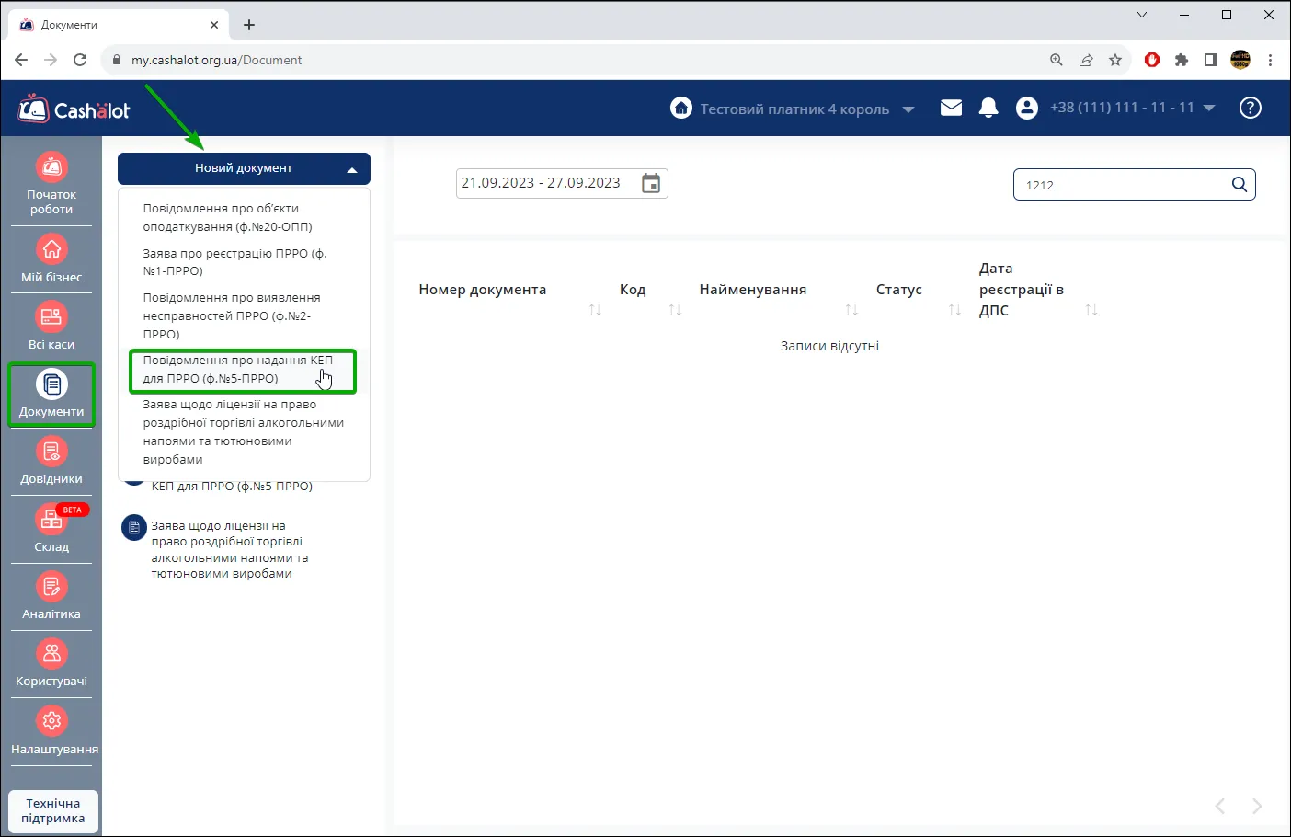Select the Документи sidebar section
1291x837 pixels.
tap(51, 395)
